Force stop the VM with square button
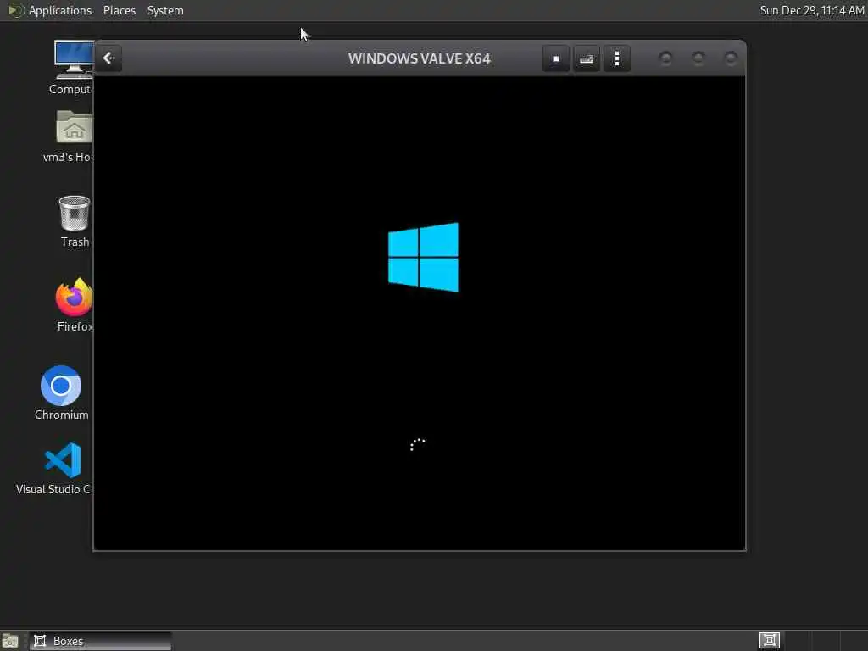 556,58
